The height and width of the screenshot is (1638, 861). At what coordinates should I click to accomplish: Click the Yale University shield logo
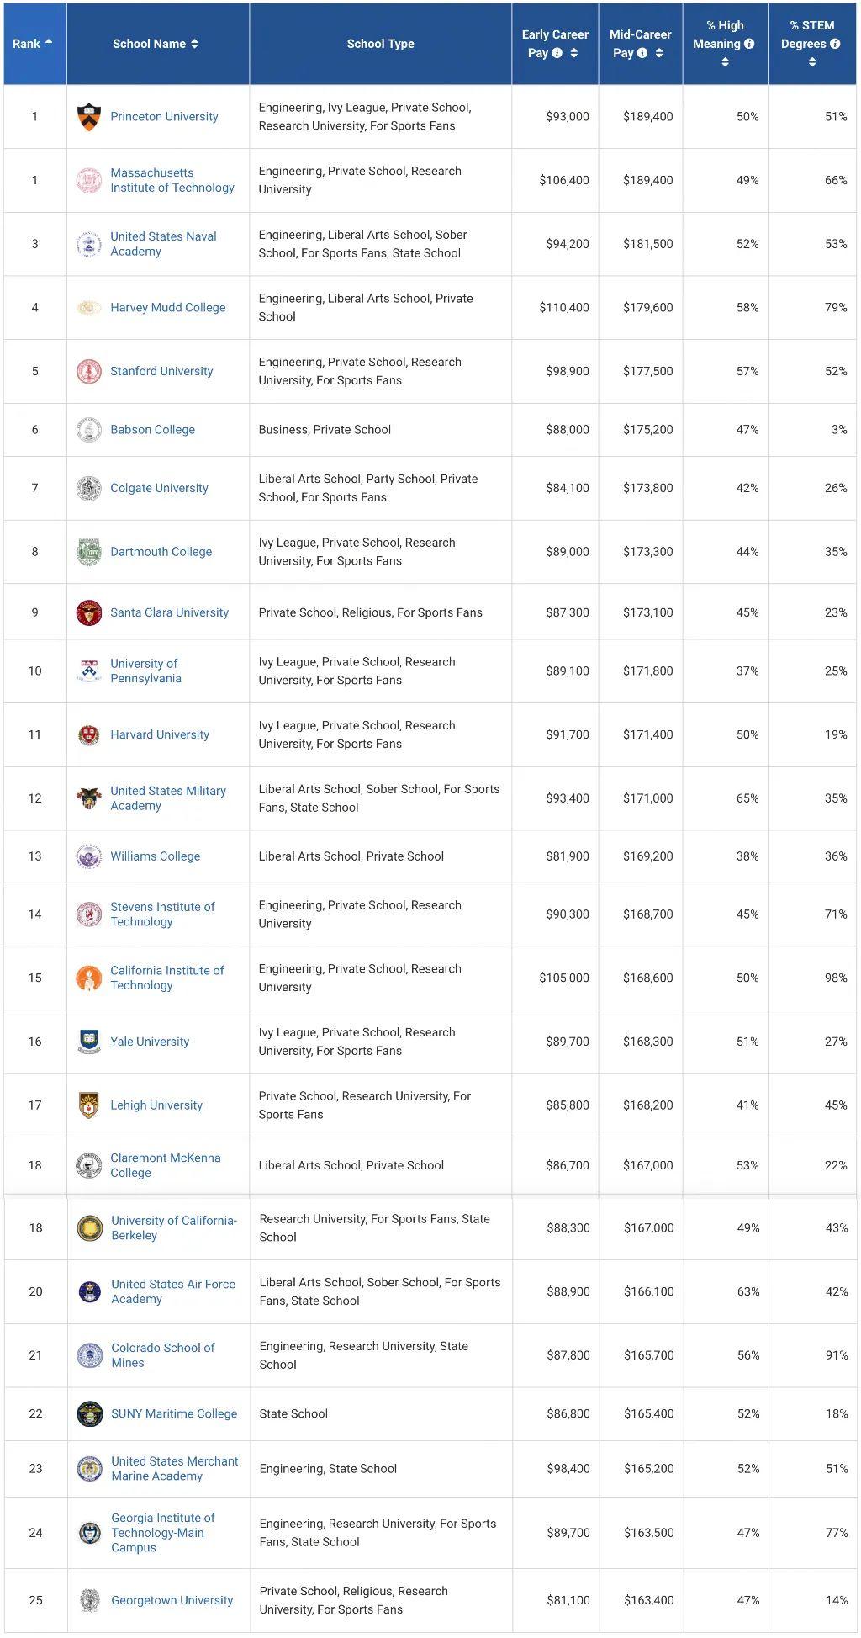click(88, 1042)
